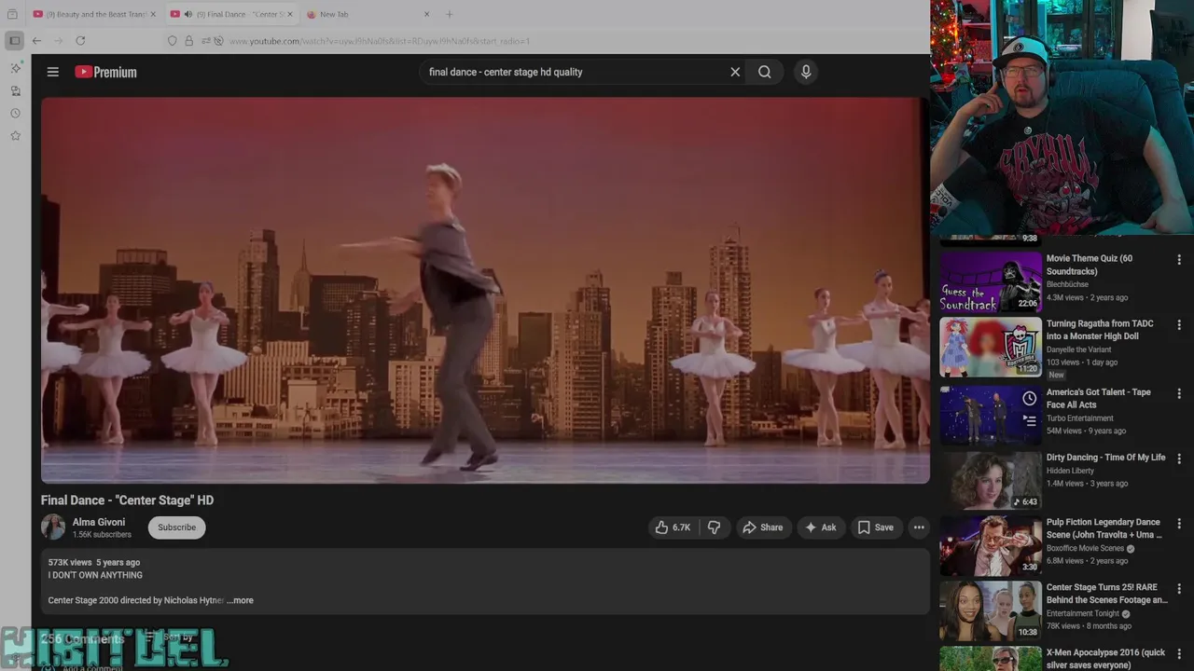Mute the Final Dance tab audio icon
The width and height of the screenshot is (1194, 671).
coord(187,14)
